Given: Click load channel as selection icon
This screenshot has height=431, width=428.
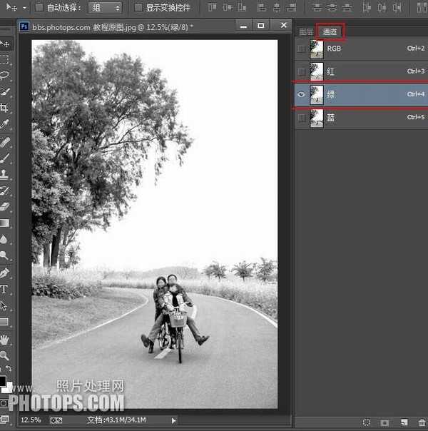Looking at the screenshot, I should [x=366, y=423].
